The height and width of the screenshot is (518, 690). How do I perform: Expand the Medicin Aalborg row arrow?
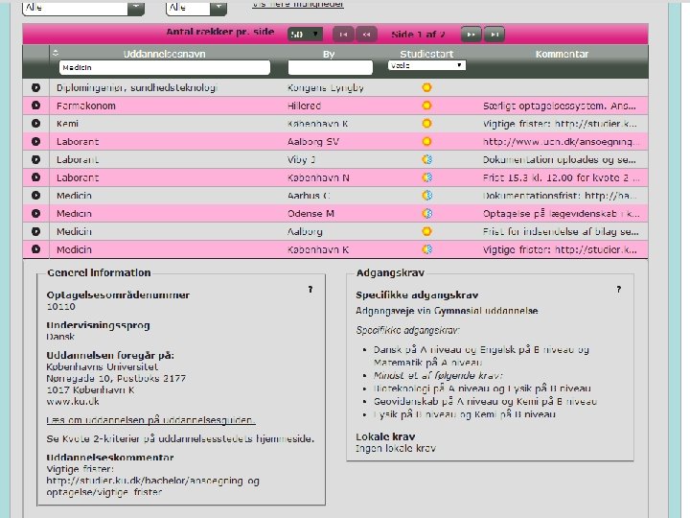(35, 232)
